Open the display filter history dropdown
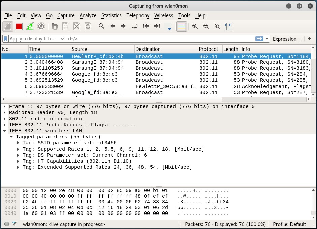The width and height of the screenshot is (317, 229). coord(267,39)
